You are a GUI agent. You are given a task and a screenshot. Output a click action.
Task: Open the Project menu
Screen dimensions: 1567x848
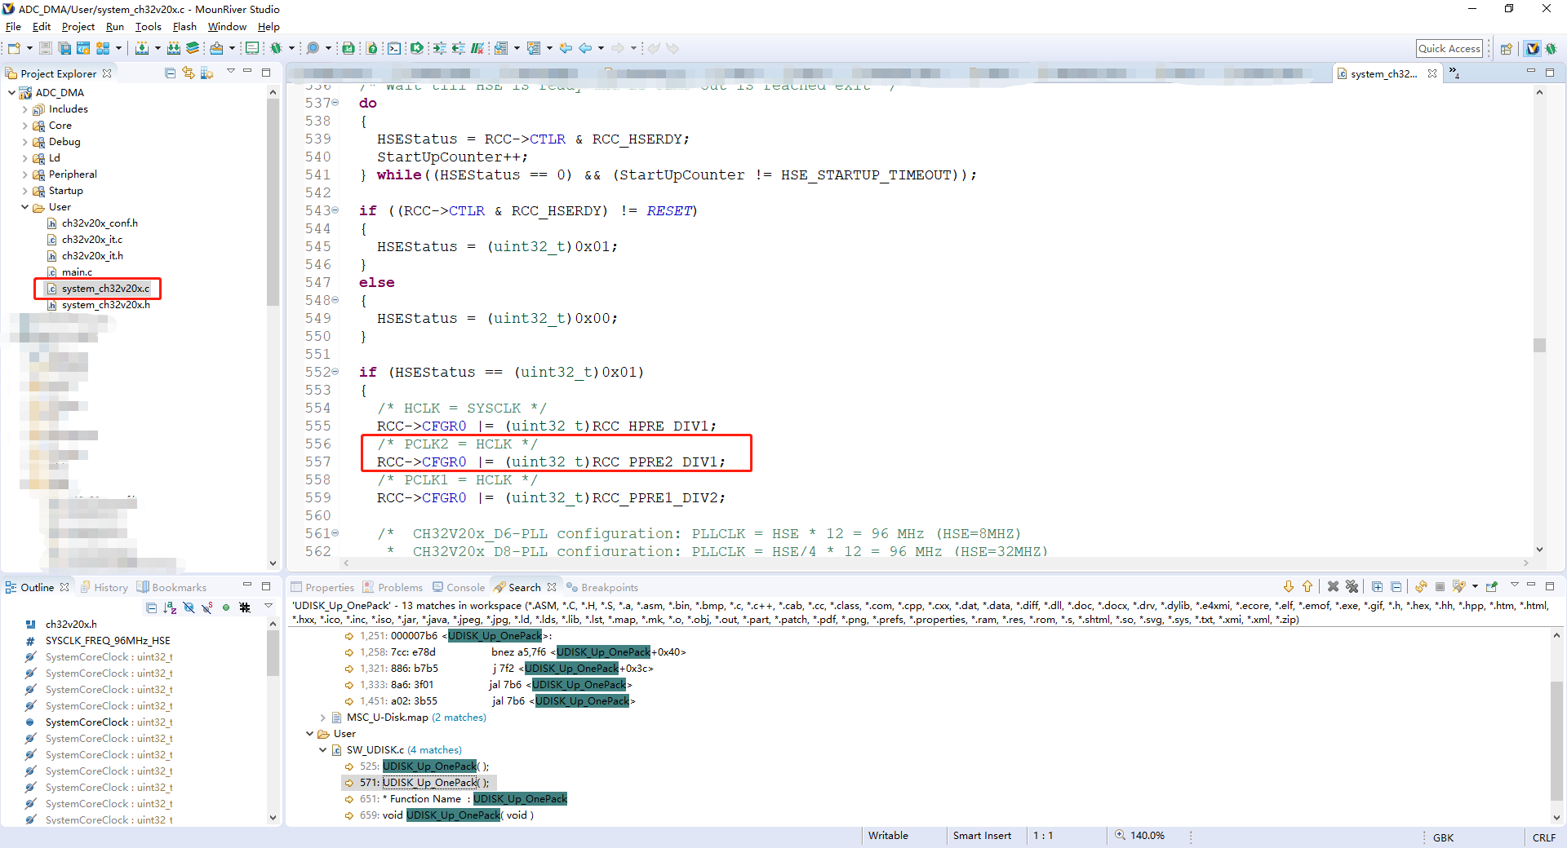78,26
